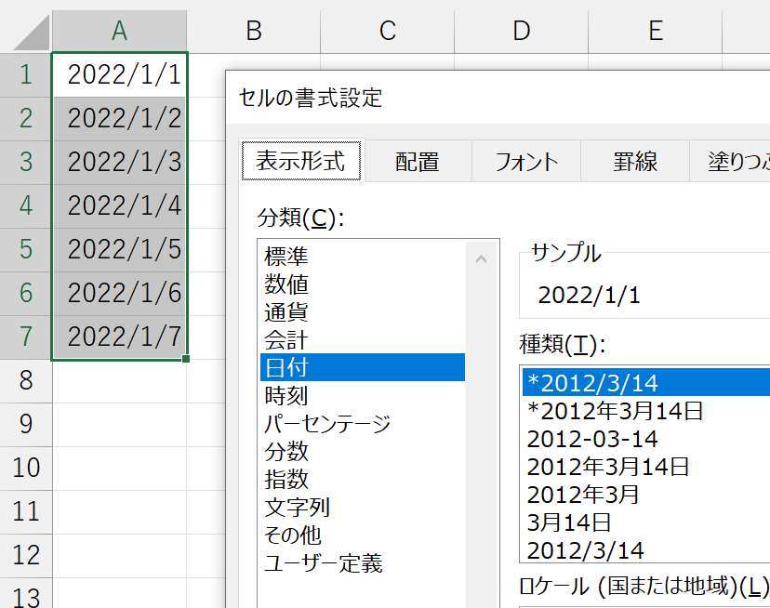
Task: Click cell containing 2022/1/5
Action: tap(119, 249)
